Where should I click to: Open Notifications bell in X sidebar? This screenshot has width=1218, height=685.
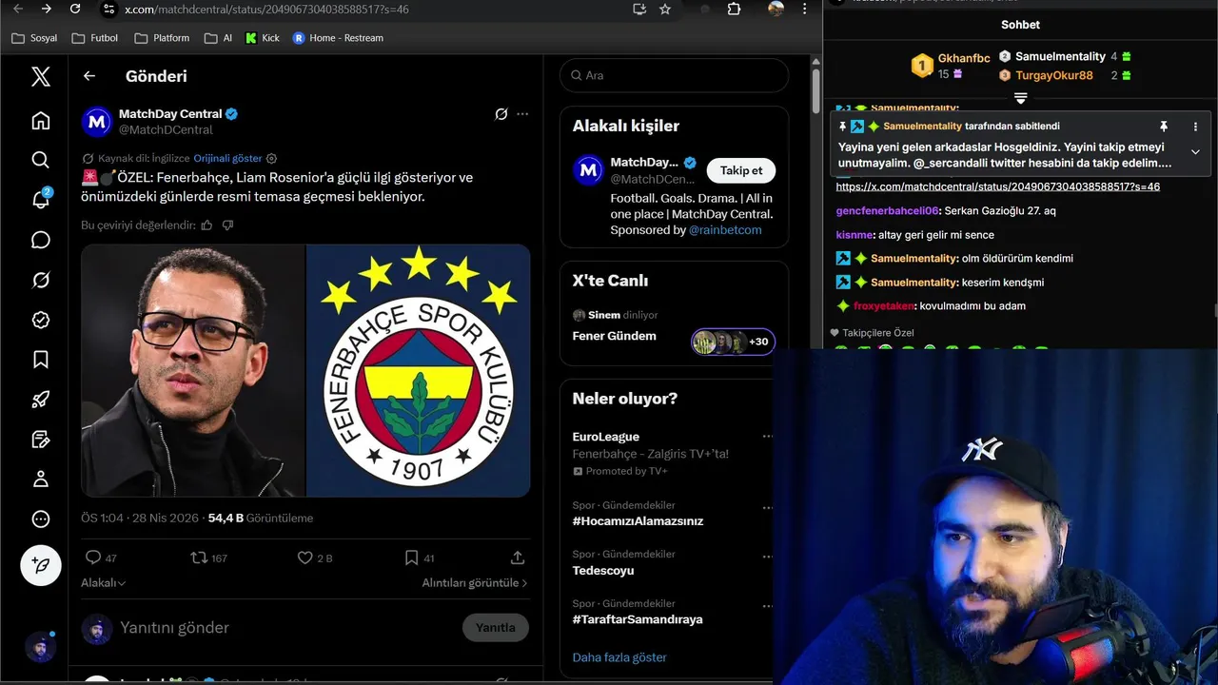tap(40, 199)
